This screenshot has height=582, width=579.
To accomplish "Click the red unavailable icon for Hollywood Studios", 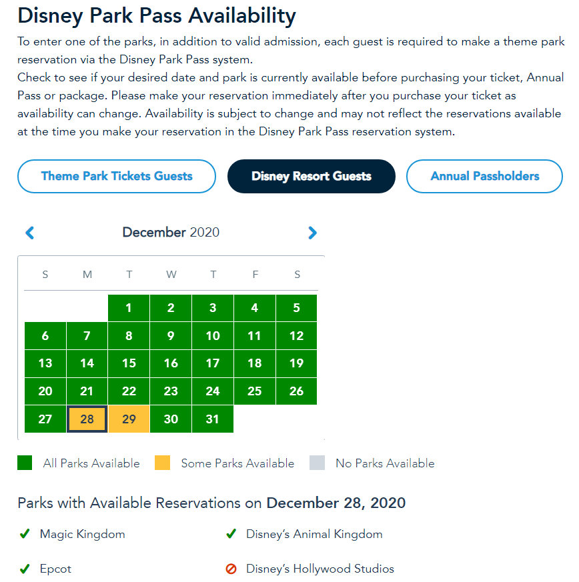I will pyautogui.click(x=231, y=569).
